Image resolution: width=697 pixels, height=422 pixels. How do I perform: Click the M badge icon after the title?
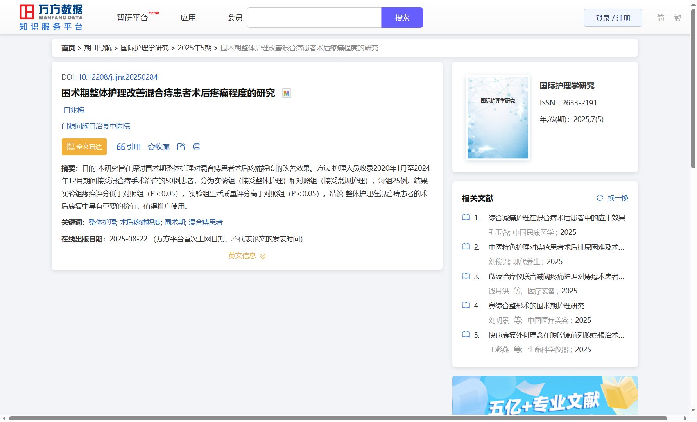pos(287,93)
